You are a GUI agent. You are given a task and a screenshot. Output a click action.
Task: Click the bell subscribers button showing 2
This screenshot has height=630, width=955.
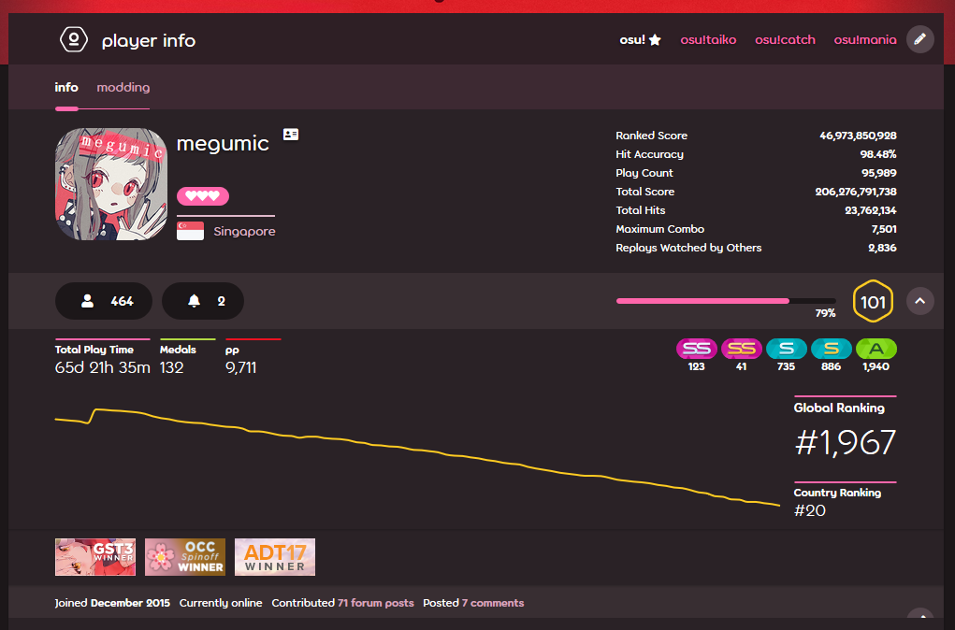tap(203, 301)
